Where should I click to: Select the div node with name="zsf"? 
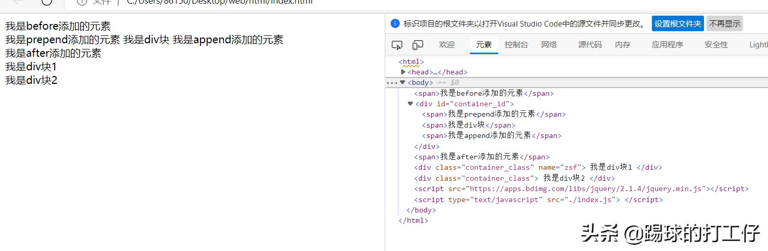point(538,167)
